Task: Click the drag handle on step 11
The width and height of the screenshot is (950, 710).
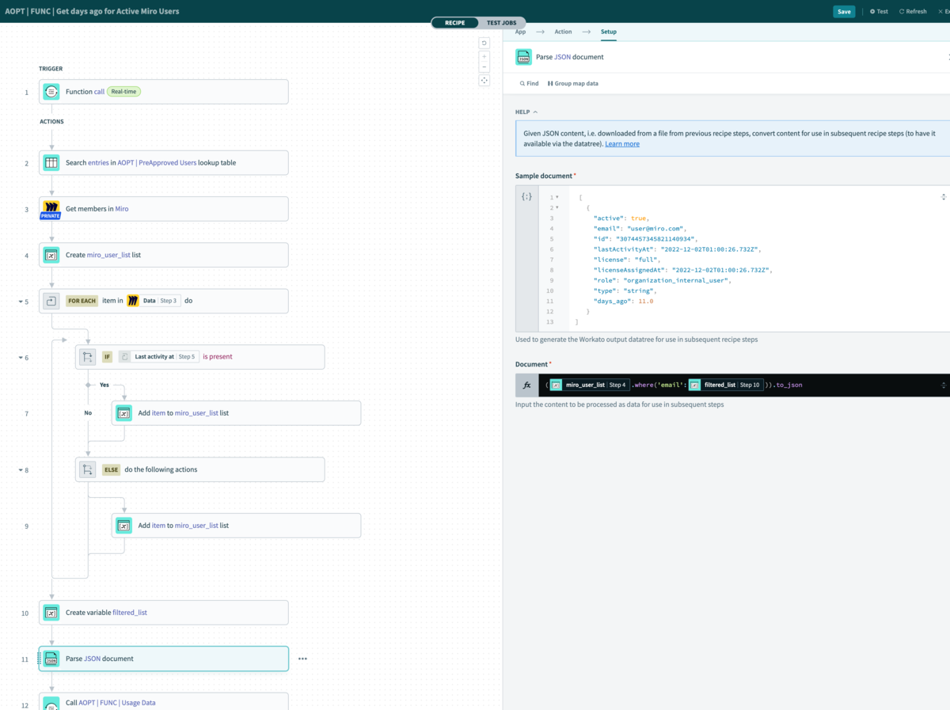Action: 37,659
